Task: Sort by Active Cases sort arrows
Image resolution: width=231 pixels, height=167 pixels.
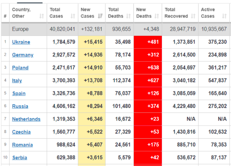Action: (224, 16)
